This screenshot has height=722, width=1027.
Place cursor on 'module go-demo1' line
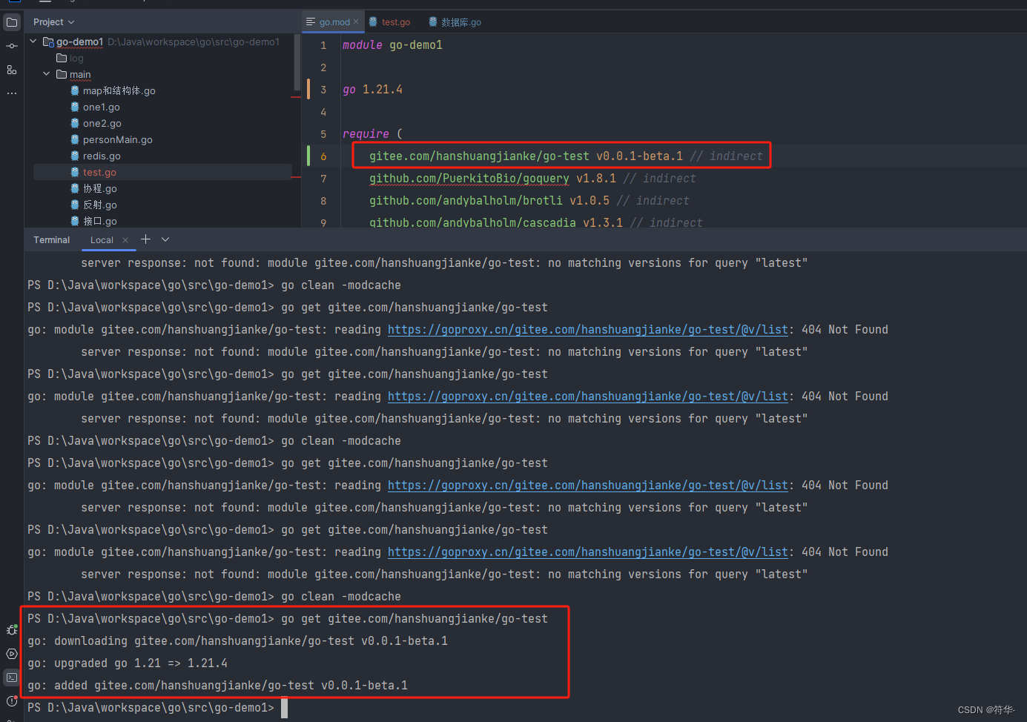tap(392, 45)
